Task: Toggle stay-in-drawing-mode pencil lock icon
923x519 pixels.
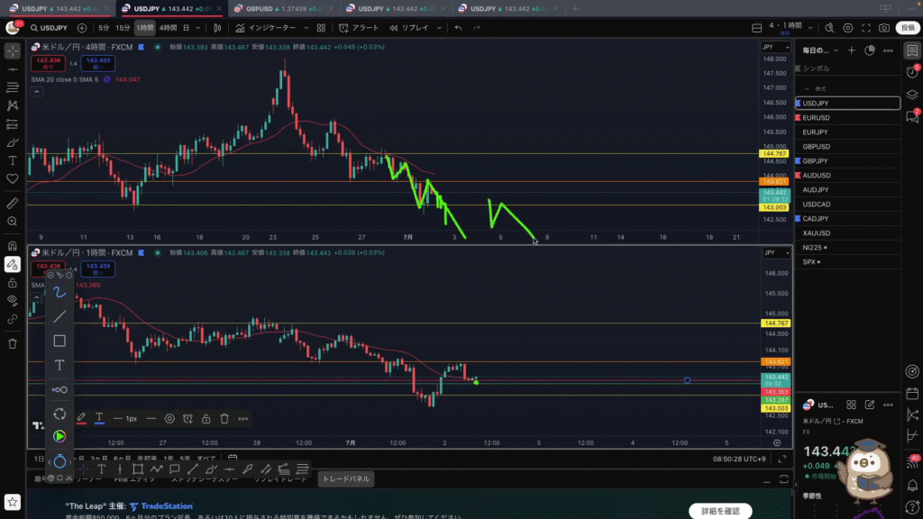Action: (13, 265)
